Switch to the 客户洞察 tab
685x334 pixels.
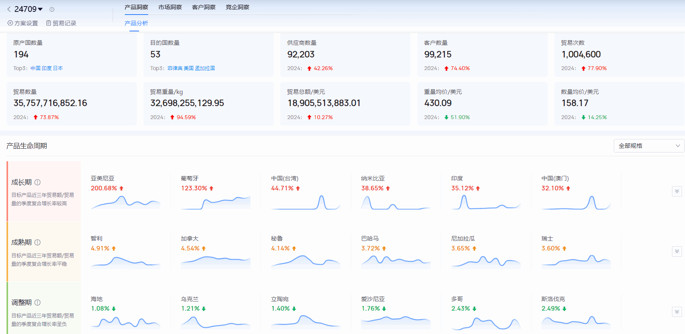204,7
